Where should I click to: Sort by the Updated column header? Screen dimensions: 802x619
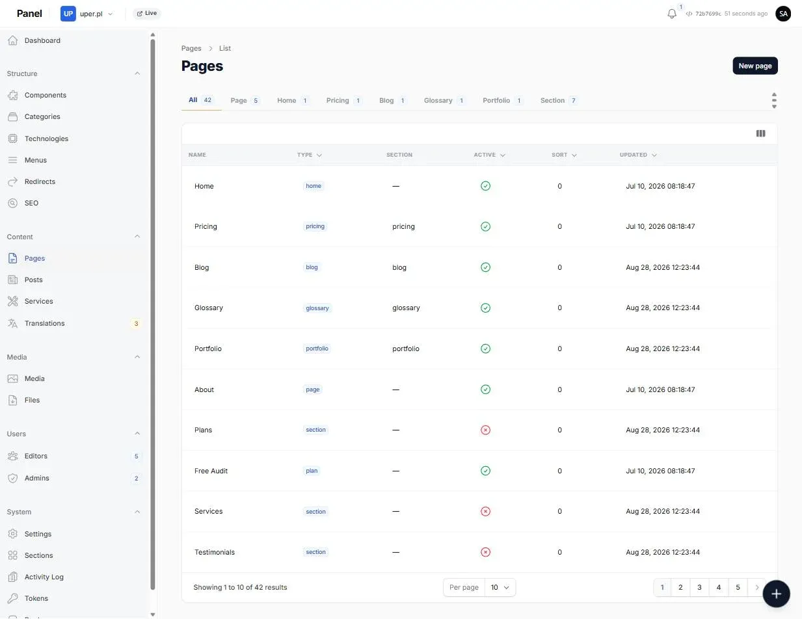(x=638, y=155)
